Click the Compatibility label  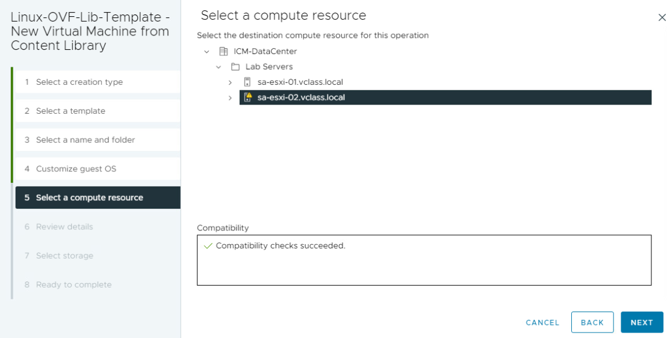click(x=223, y=228)
